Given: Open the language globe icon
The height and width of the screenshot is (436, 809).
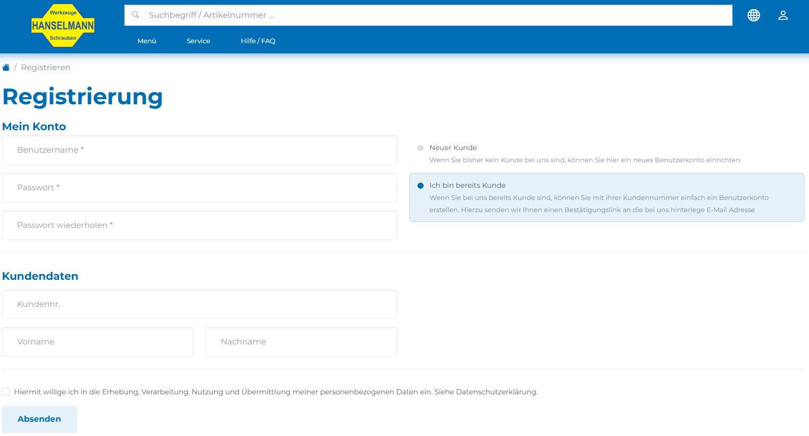Looking at the screenshot, I should pos(754,15).
